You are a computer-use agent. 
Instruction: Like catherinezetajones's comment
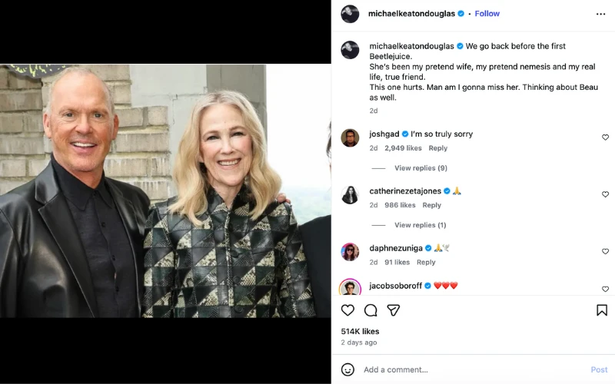(605, 194)
